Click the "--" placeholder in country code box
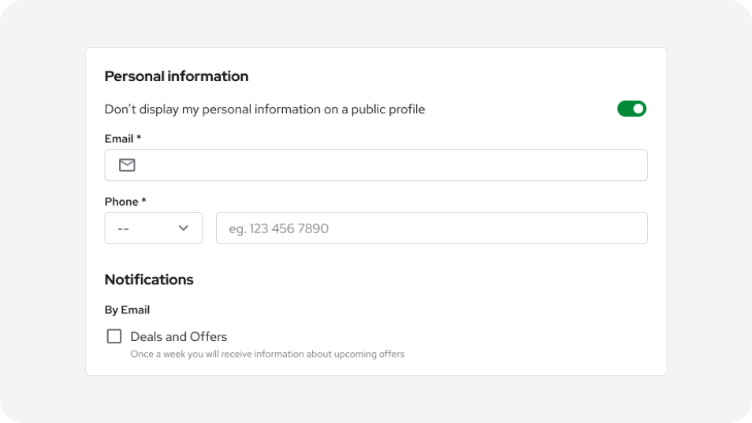 [123, 229]
